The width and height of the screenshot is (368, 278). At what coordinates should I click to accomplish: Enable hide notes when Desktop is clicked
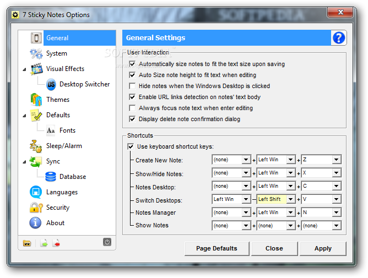coord(132,86)
